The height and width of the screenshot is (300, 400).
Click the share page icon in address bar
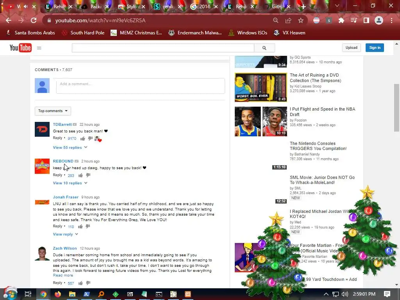click(288, 20)
